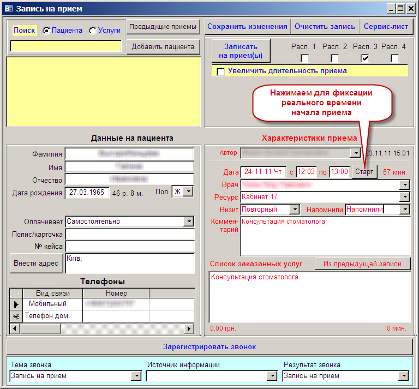Click the Комментарий text area
Screen dimensions: 419x389
[x=326, y=236]
